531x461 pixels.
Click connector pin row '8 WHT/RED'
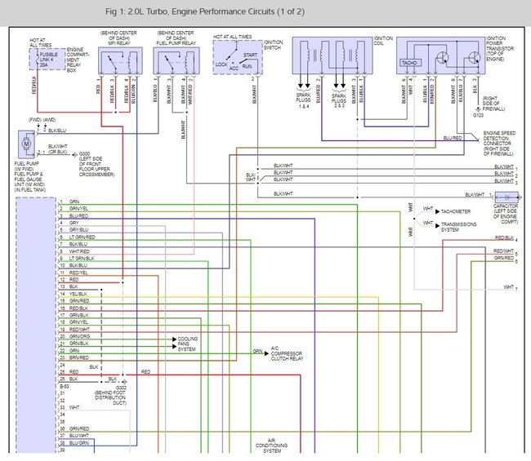click(x=75, y=251)
